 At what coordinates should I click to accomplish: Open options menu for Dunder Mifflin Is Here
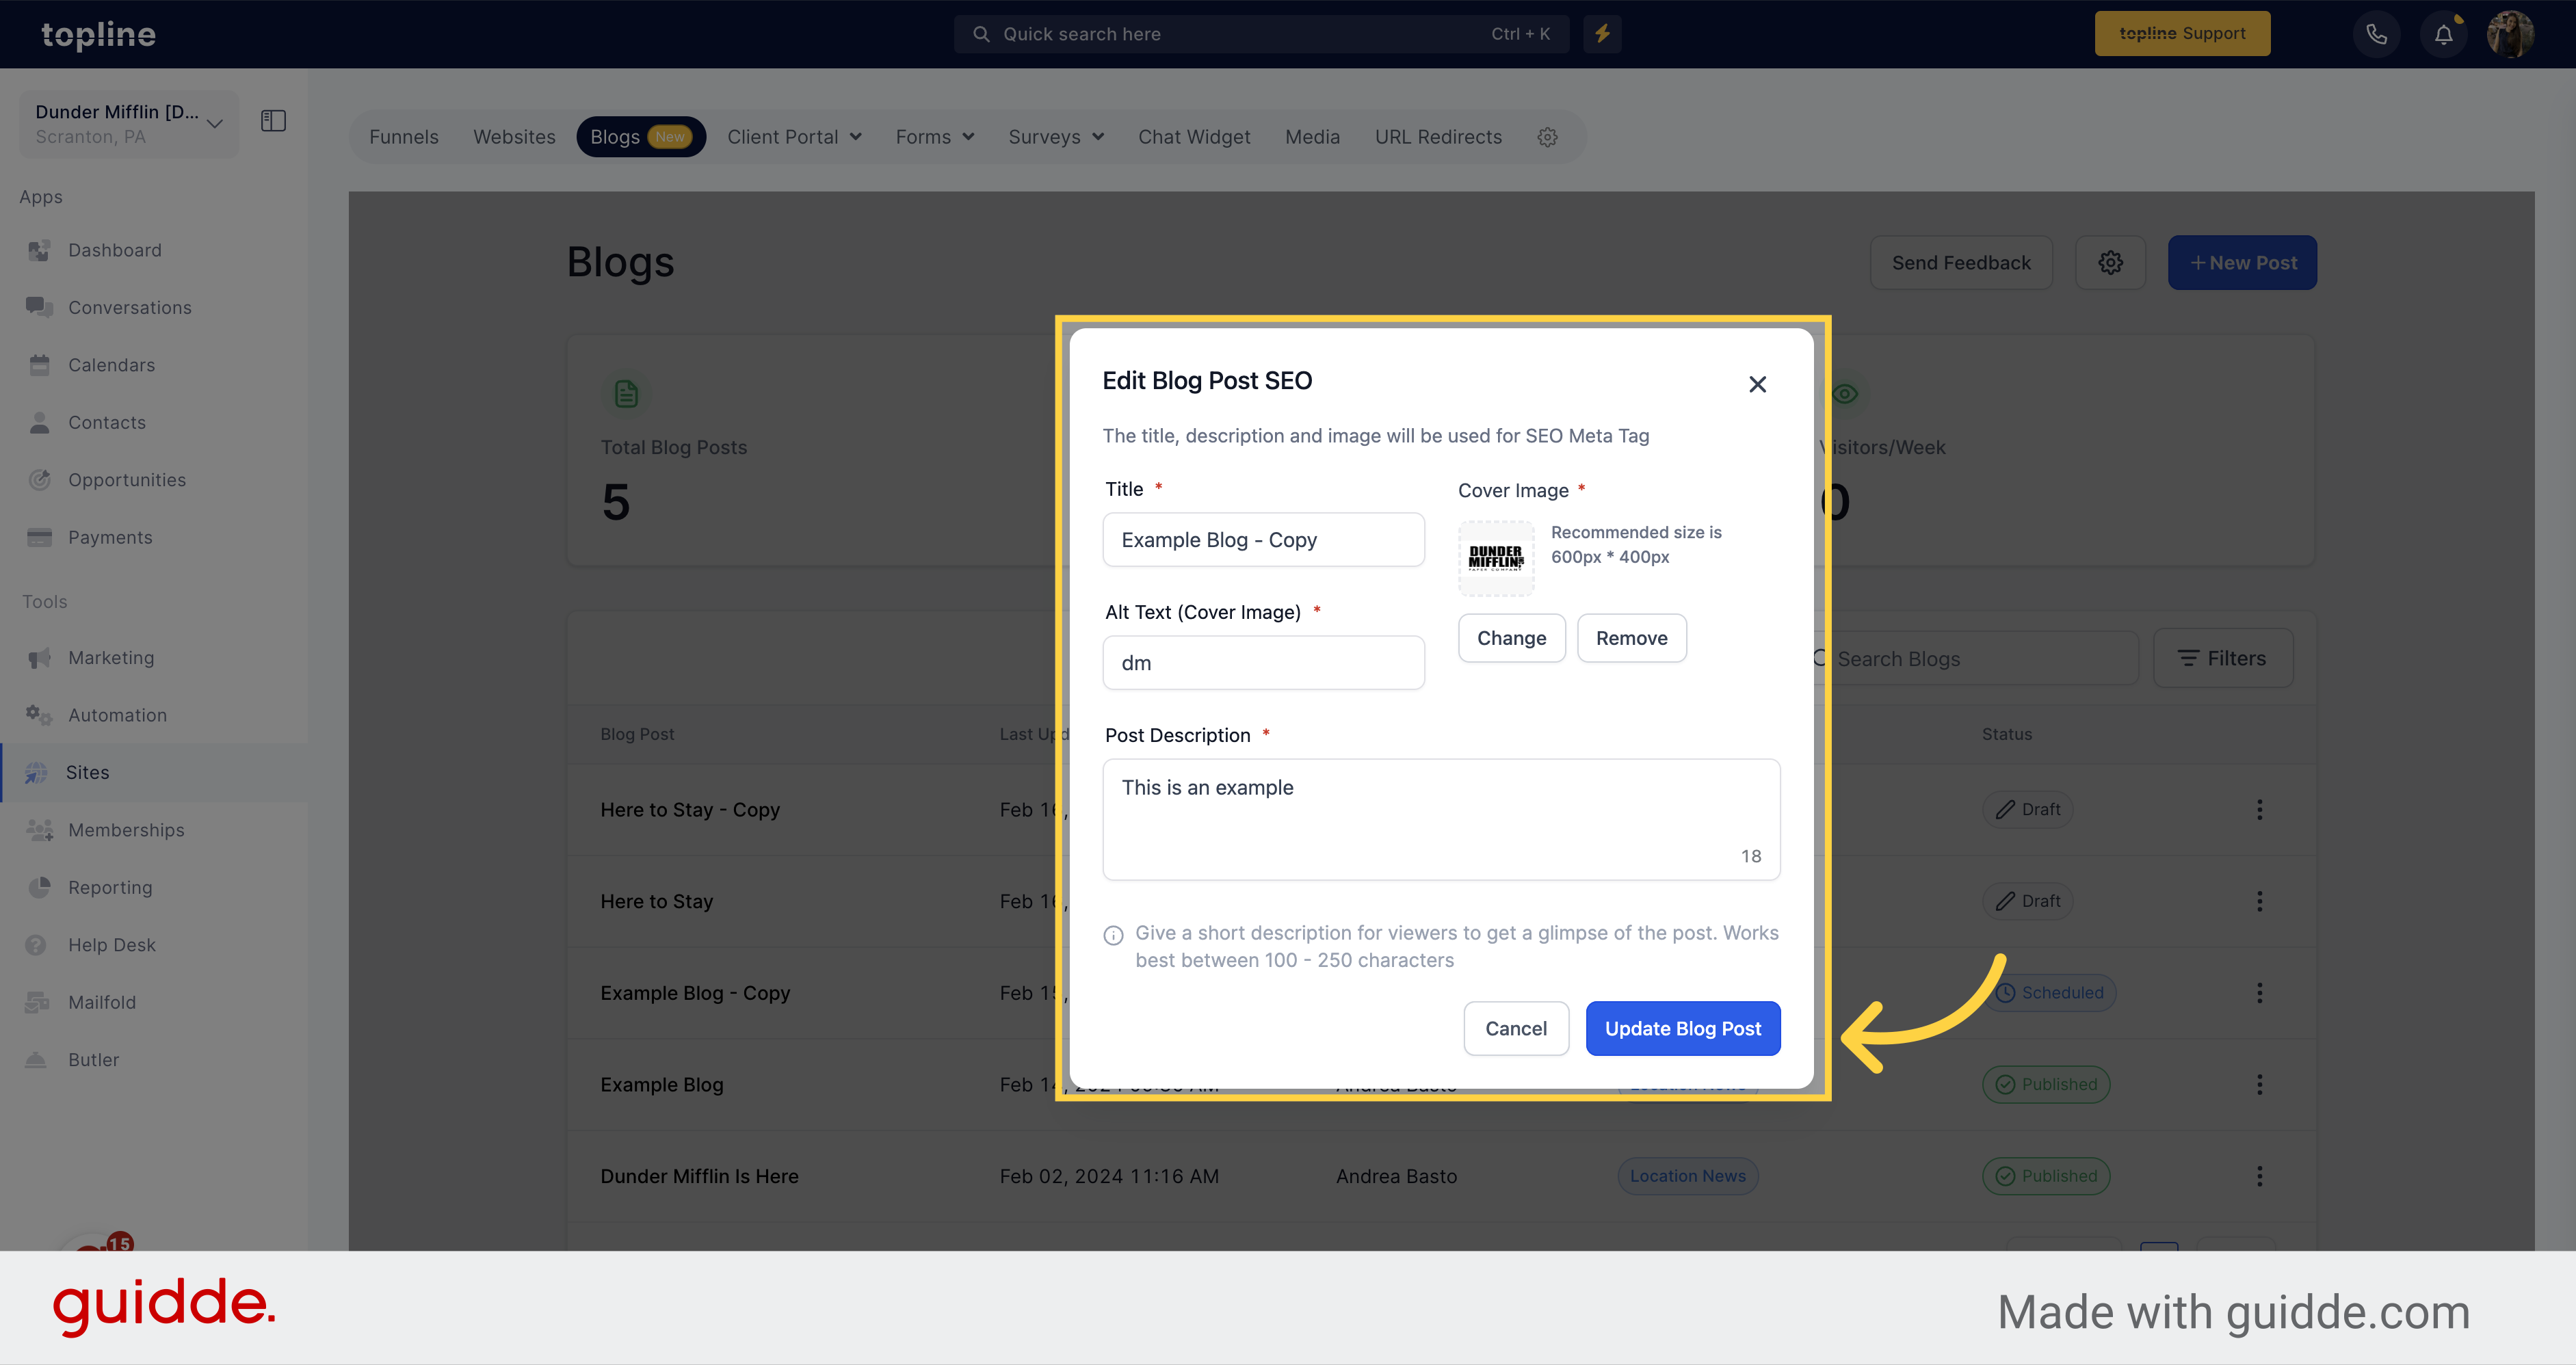tap(2259, 1176)
